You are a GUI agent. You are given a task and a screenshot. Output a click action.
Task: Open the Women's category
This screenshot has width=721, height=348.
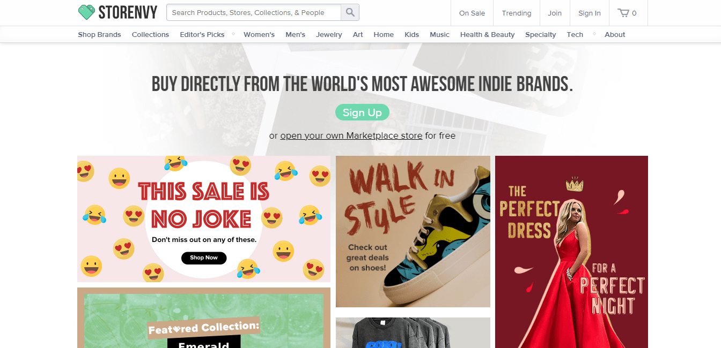259,34
